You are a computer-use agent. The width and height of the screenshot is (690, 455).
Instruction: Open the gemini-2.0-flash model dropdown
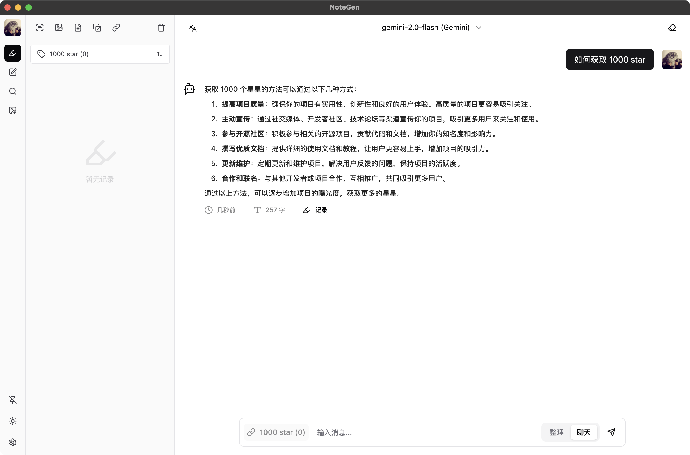(431, 28)
